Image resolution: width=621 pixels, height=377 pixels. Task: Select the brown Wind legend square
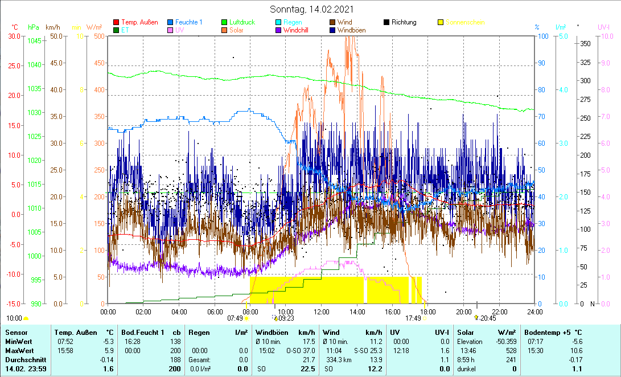point(332,22)
